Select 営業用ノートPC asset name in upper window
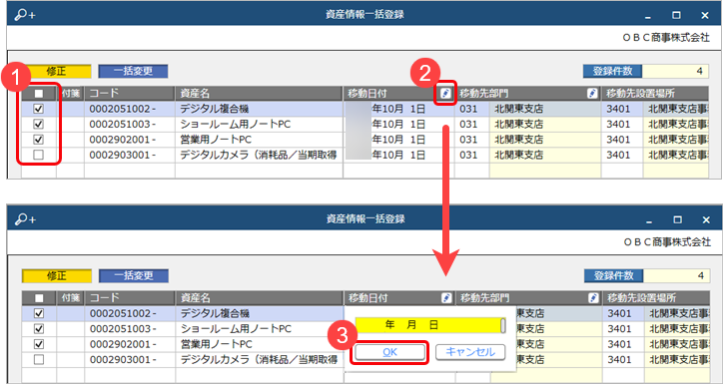Screen dimensions: 723x384 [x=259, y=140]
